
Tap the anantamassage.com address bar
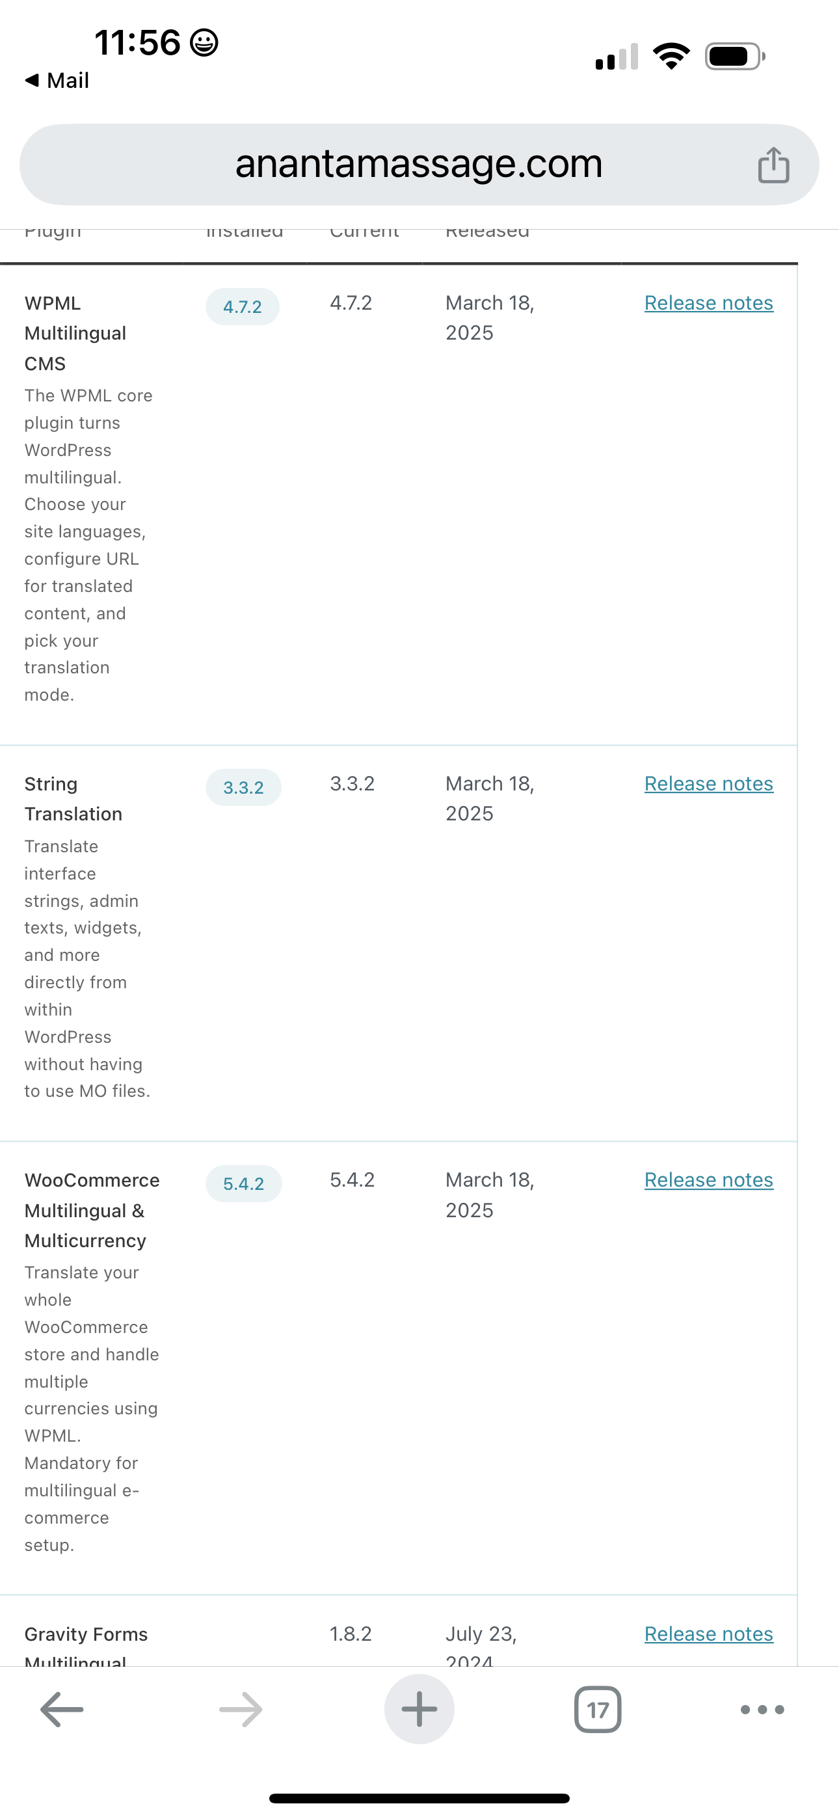coord(418,165)
